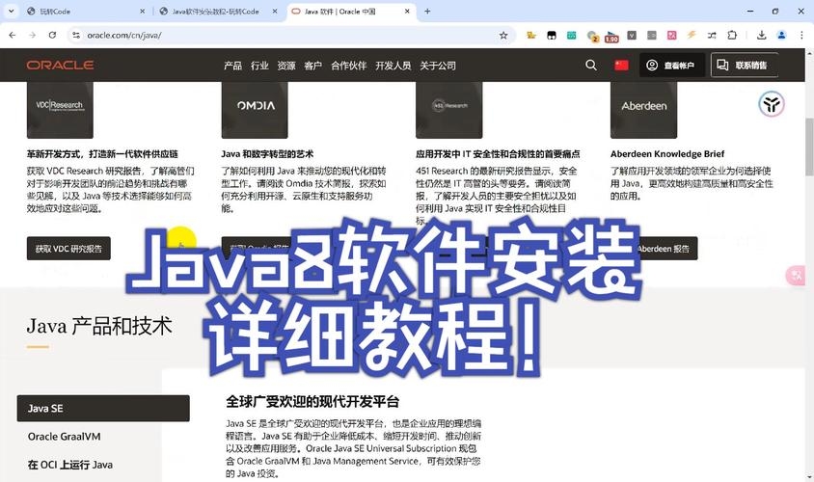View site information beside the URL
This screenshot has width=814, height=482.
[x=76, y=36]
